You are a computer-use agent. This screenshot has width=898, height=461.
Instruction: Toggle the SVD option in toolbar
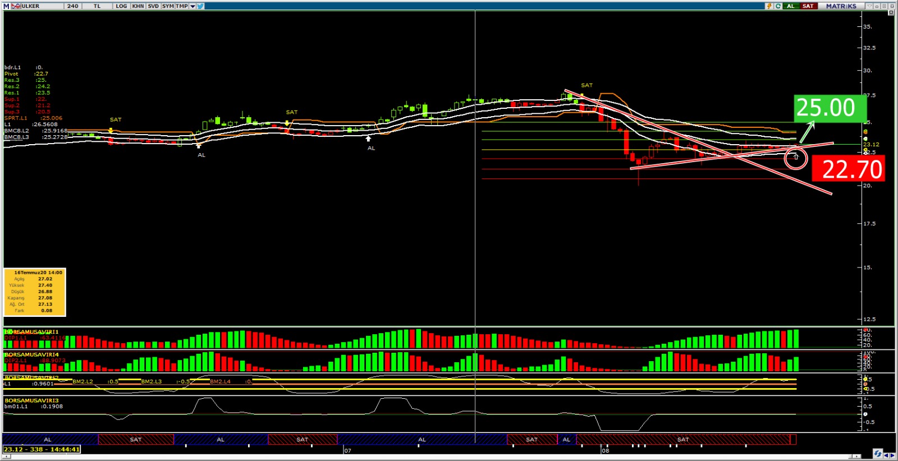click(x=153, y=6)
